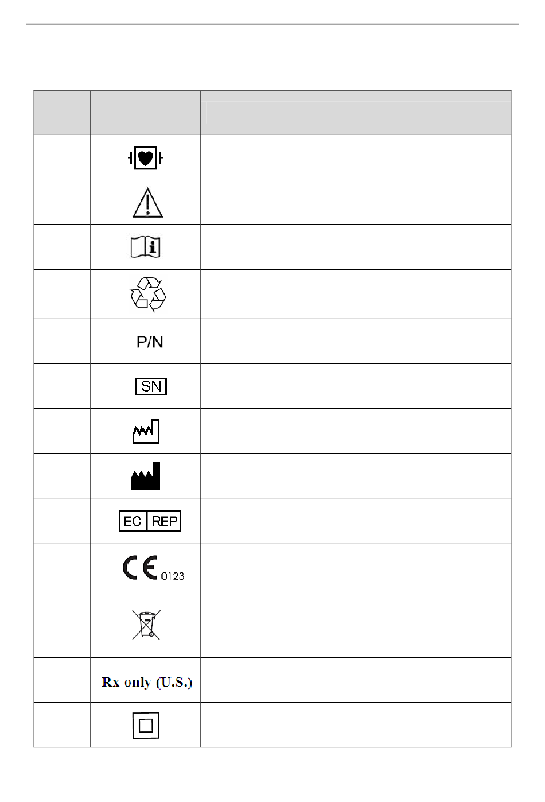Click the recycling arrows symbol
This screenshot has height=802, width=545.
pyautogui.click(x=147, y=295)
